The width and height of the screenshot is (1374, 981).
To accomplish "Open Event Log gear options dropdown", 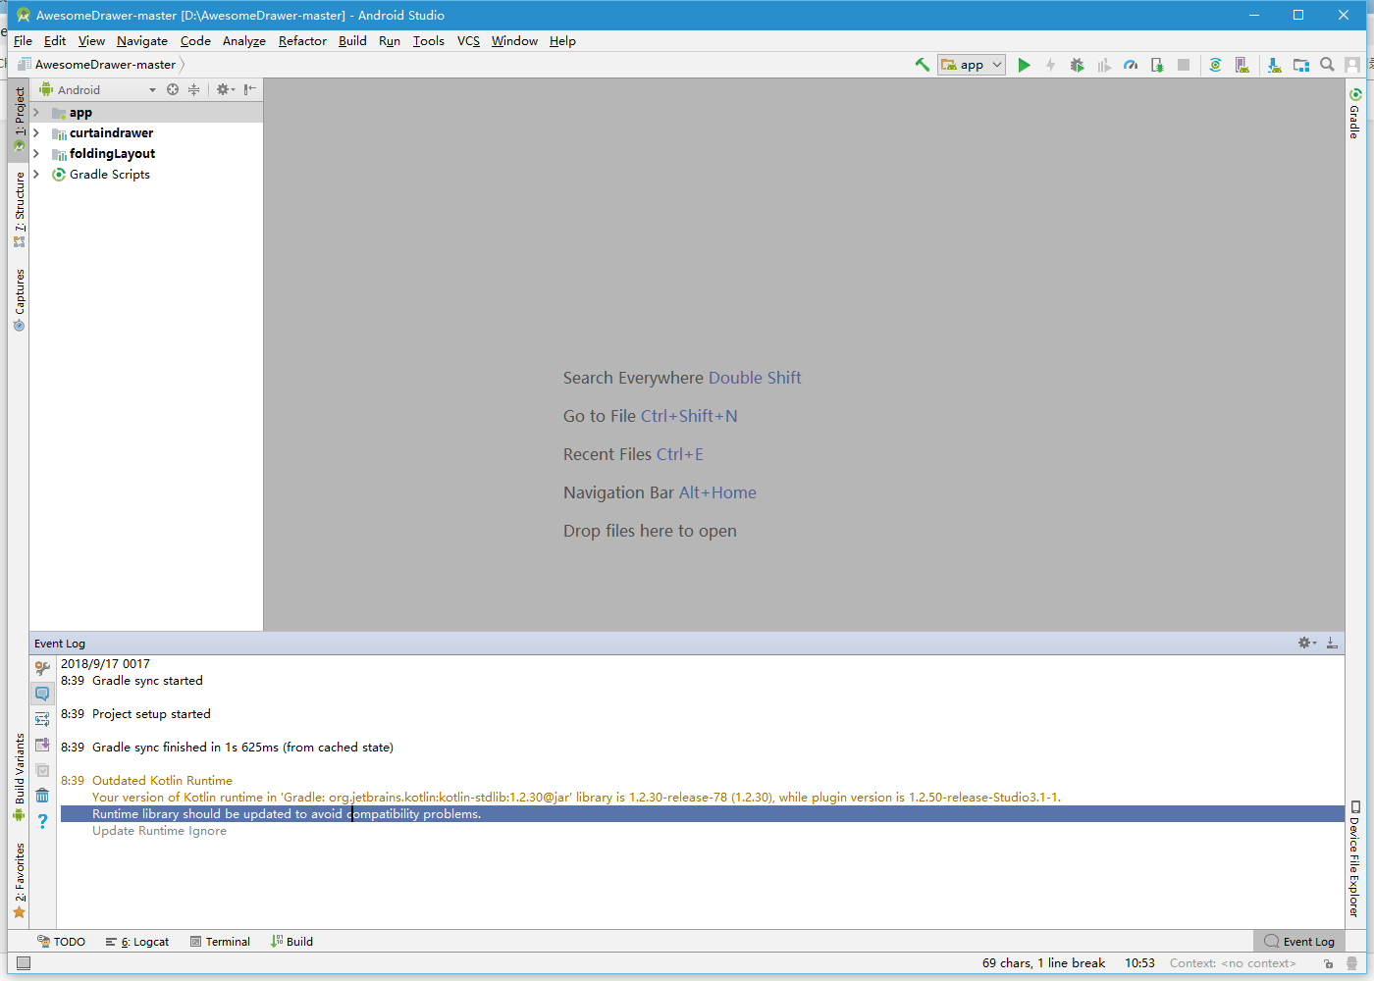I will point(1306,643).
